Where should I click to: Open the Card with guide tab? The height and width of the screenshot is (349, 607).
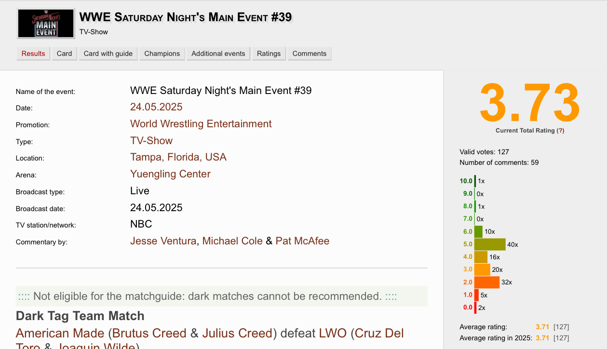tap(108, 54)
